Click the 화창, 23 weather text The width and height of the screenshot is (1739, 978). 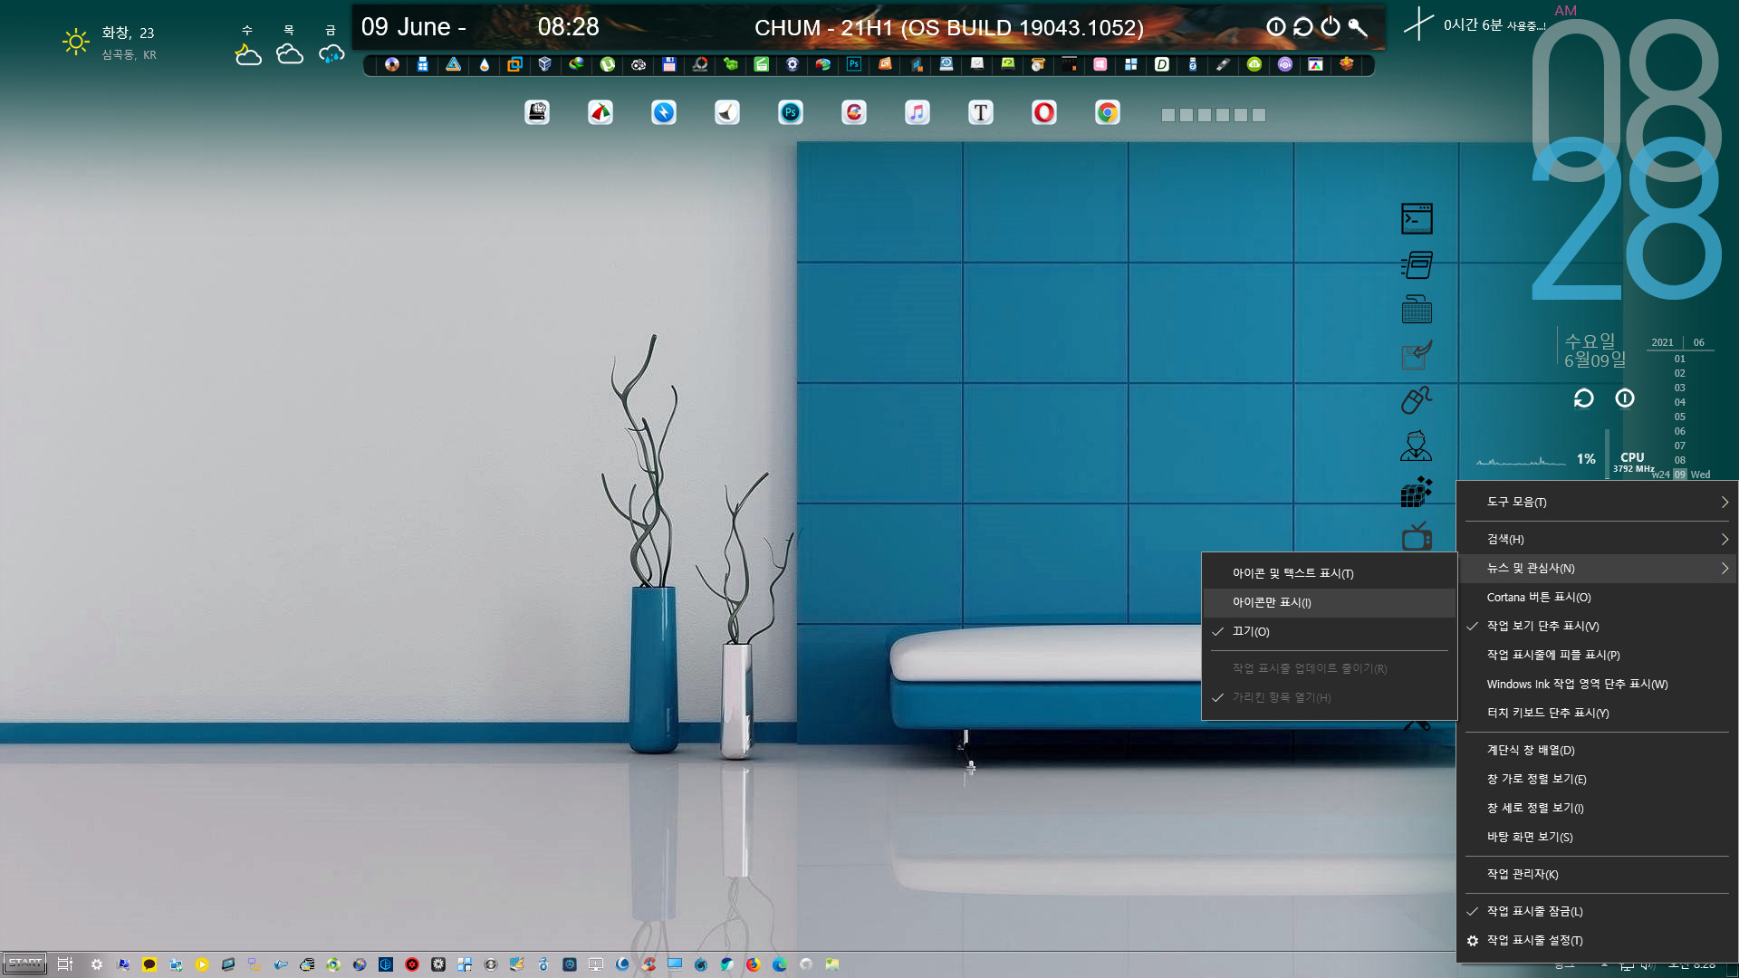click(x=128, y=33)
